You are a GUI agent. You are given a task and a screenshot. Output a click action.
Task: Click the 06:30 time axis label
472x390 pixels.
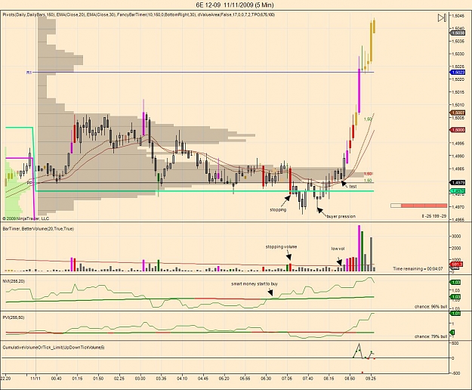pos(266,379)
